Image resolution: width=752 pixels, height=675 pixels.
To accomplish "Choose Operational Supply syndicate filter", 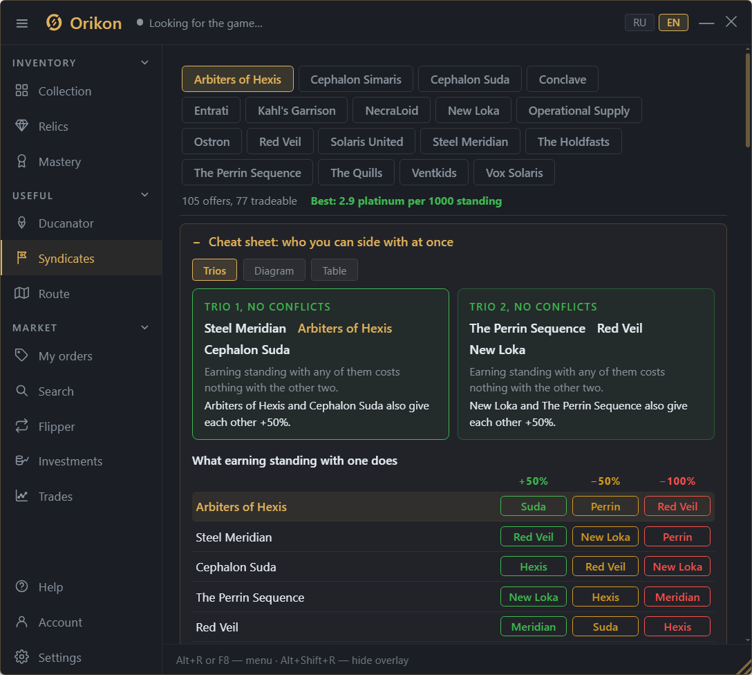I will point(579,111).
